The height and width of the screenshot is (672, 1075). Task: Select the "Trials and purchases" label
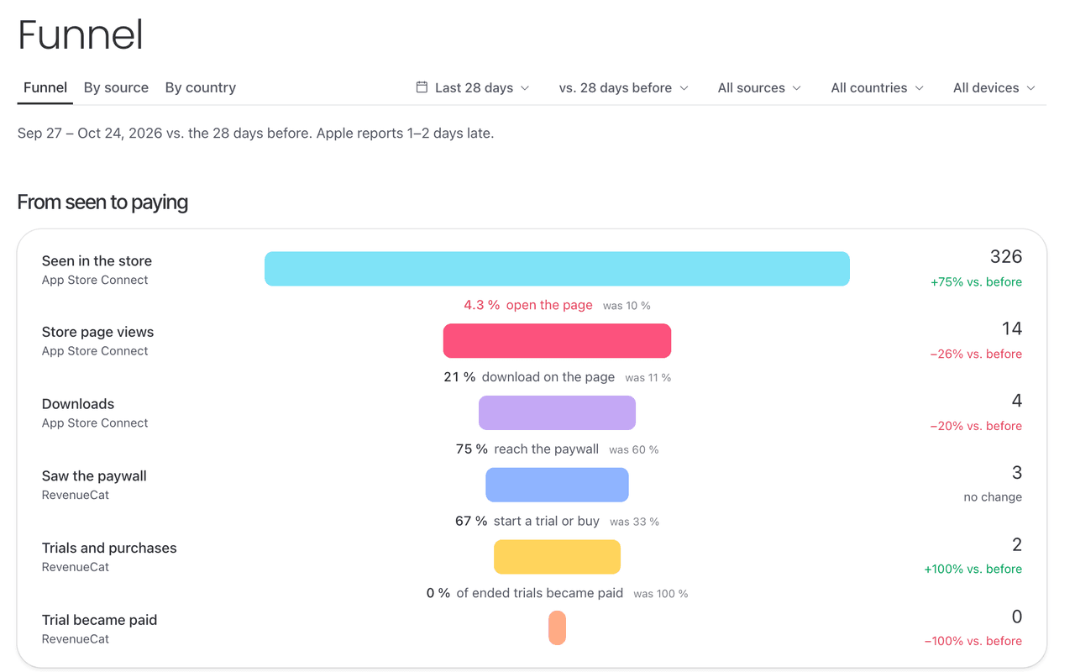click(x=109, y=548)
